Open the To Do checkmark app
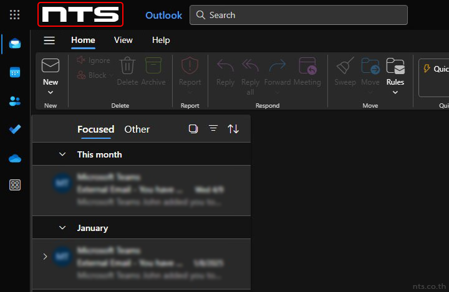 (x=15, y=130)
